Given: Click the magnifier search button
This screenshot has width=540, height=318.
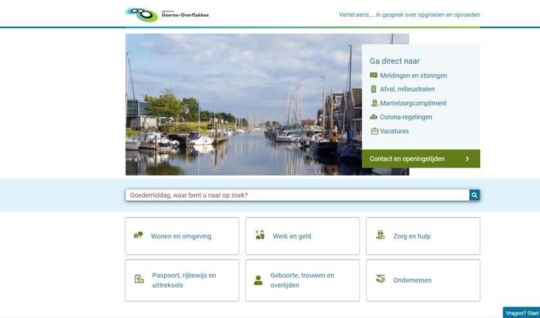Looking at the screenshot, I should (x=474, y=195).
